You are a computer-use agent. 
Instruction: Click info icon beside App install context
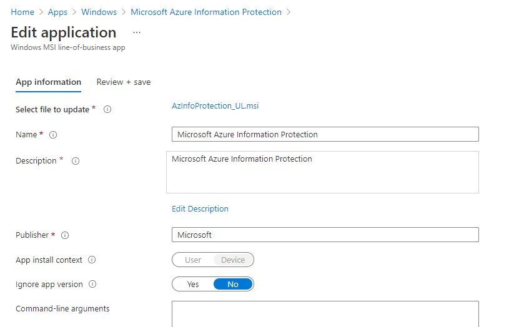[92, 260]
